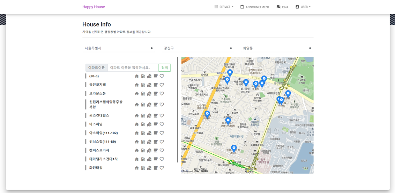The width and height of the screenshot is (395, 193).
Task: Select 아스하임(111-102) in the list
Action: pyautogui.click(x=104, y=133)
